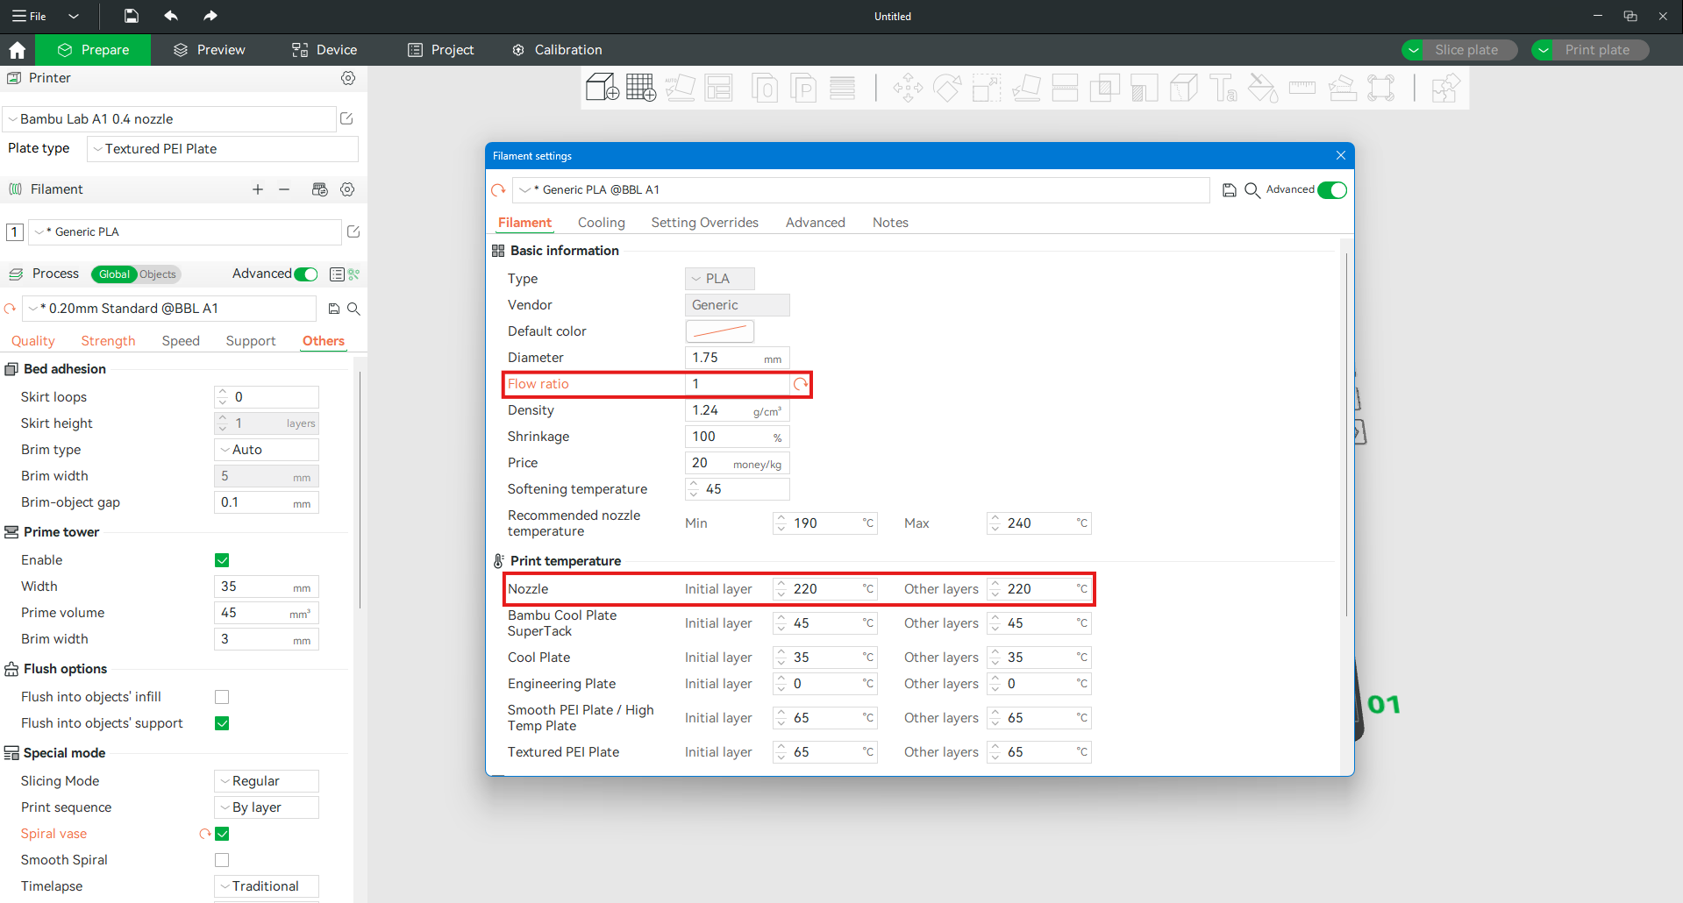The image size is (1683, 903).
Task: Switch to the Setting Overrides tab
Action: 705,223
